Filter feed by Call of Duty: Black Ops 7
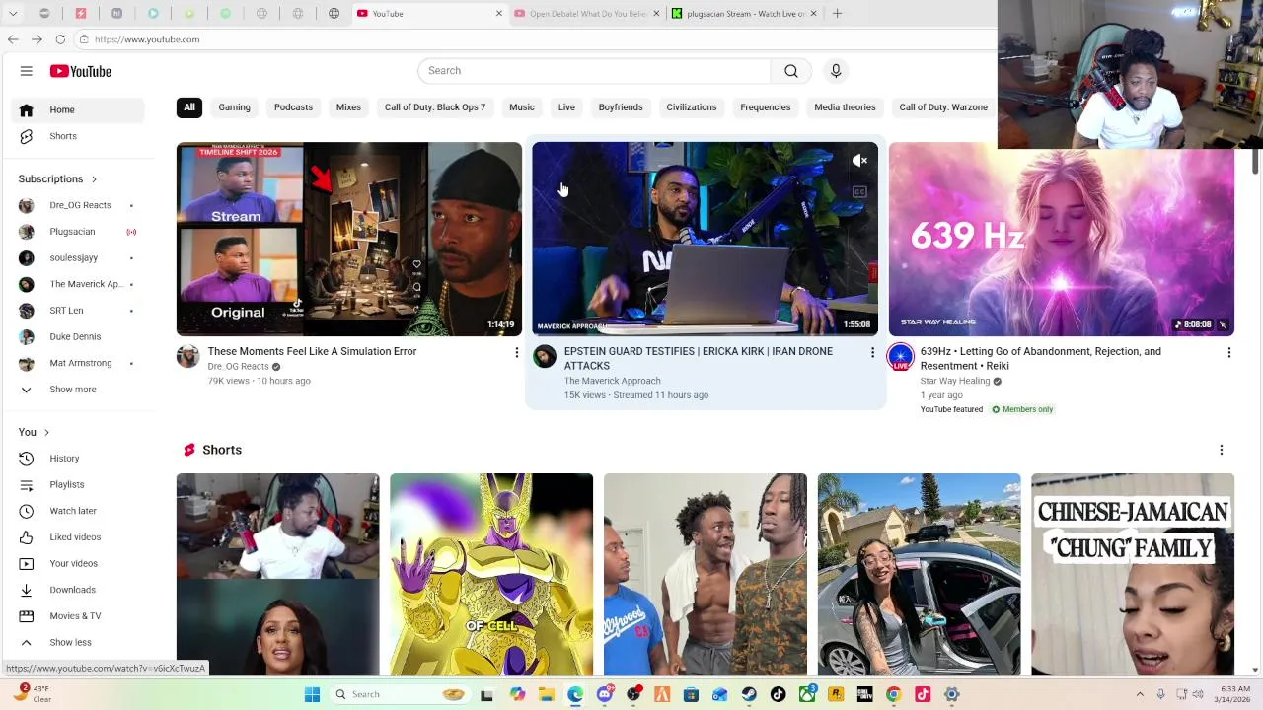The image size is (1263, 710). click(x=435, y=107)
